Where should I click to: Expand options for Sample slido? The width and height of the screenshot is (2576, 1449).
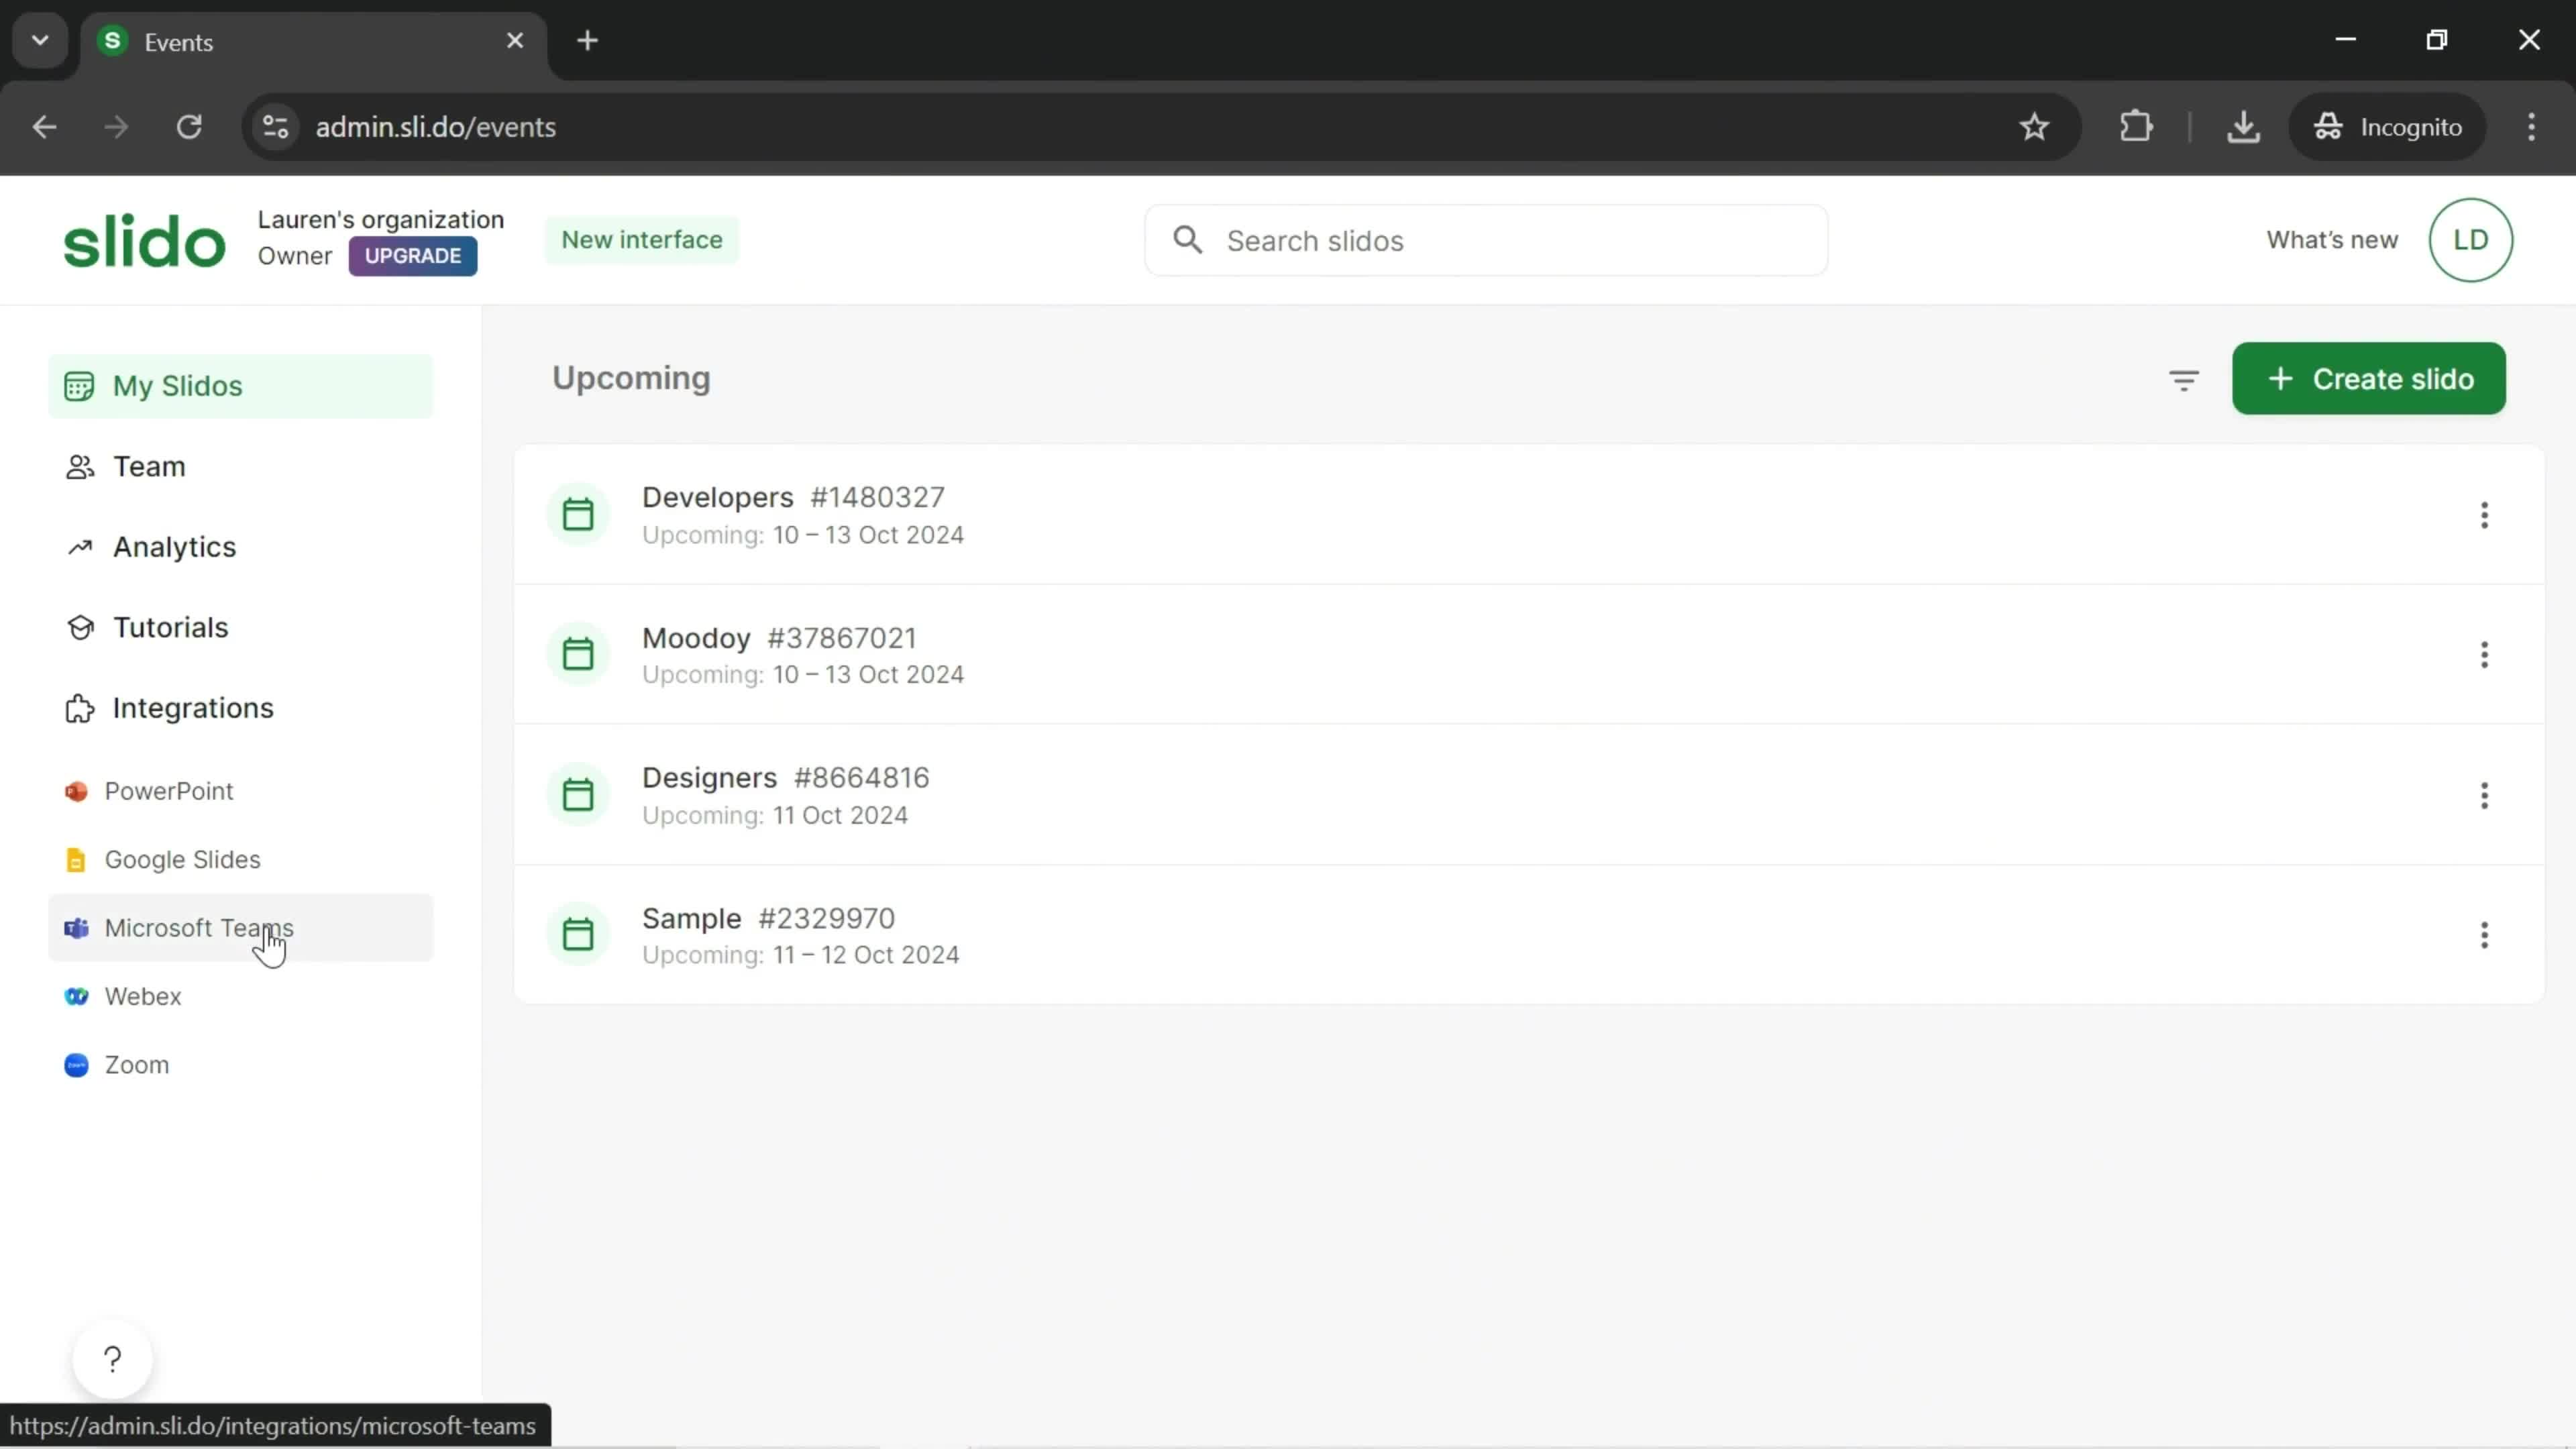coord(2485,936)
